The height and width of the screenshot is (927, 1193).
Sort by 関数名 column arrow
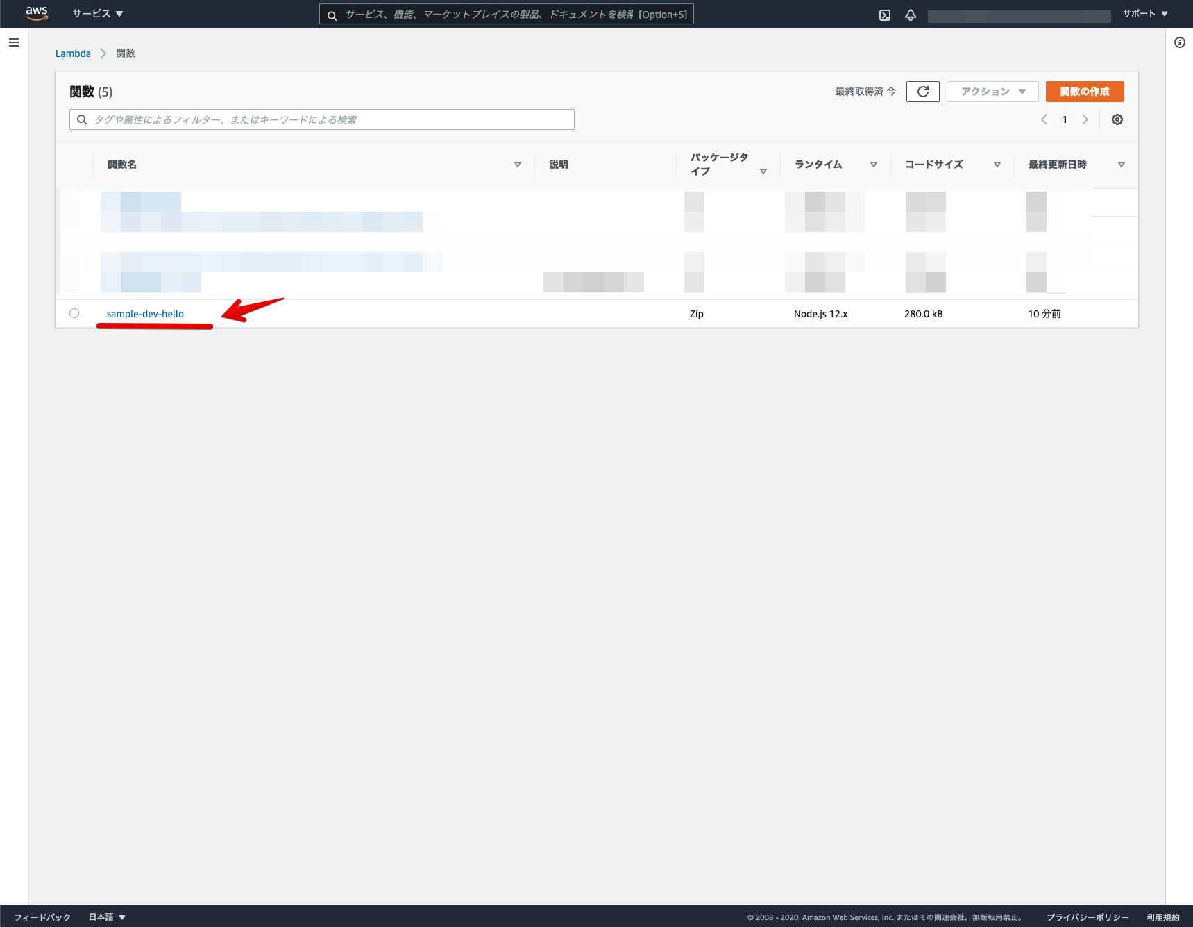pyautogui.click(x=518, y=165)
